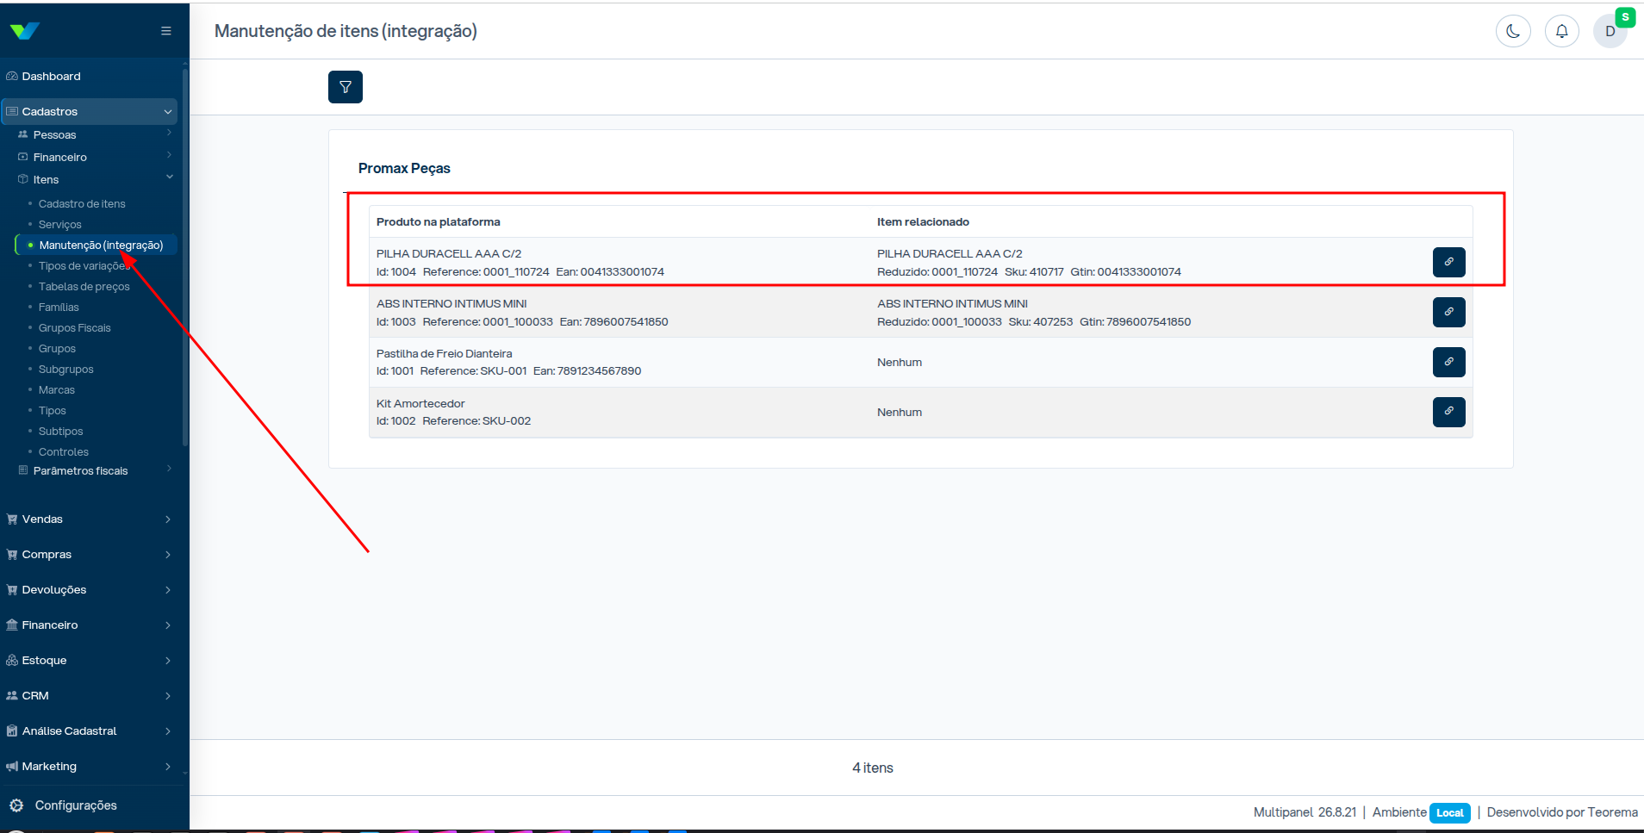Expand the Marketing menu
This screenshot has width=1644, height=833.
tap(90, 767)
